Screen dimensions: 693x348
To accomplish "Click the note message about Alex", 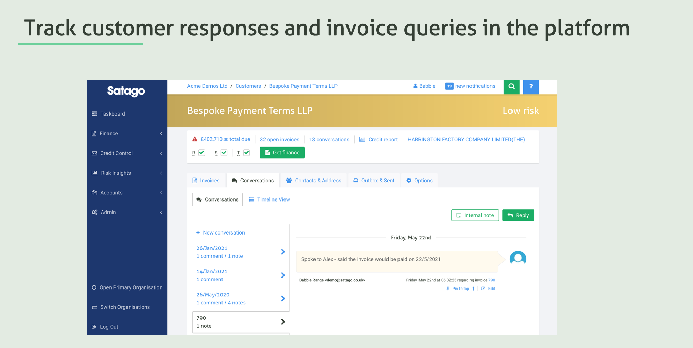I will tap(397, 261).
